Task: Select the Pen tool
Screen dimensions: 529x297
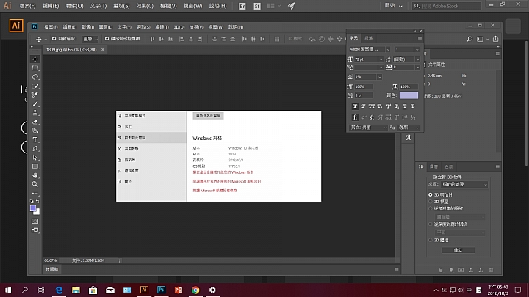Action: 35,148
